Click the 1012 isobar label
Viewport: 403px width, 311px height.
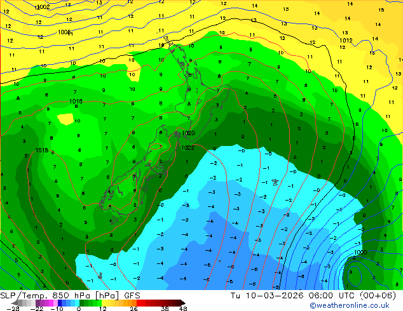(x=346, y=40)
